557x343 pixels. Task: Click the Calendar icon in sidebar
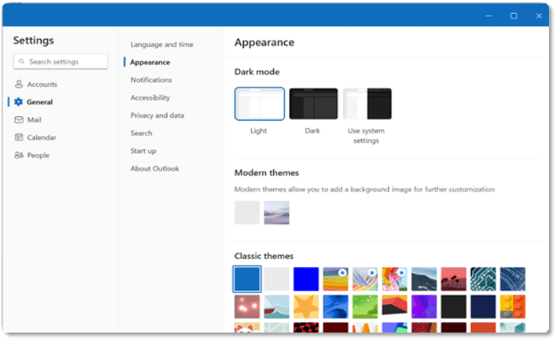pyautogui.click(x=19, y=138)
